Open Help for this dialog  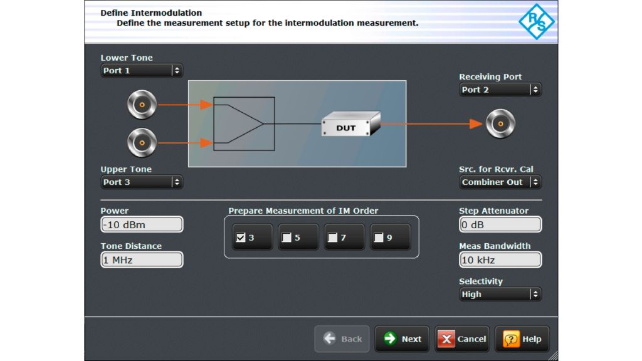(522, 339)
